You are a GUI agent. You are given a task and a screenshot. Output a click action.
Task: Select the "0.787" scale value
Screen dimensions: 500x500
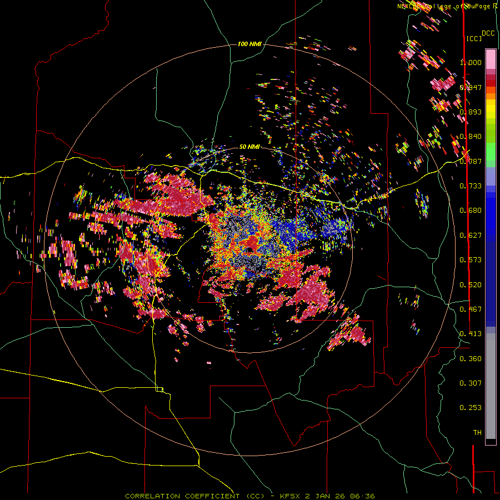tap(471, 161)
